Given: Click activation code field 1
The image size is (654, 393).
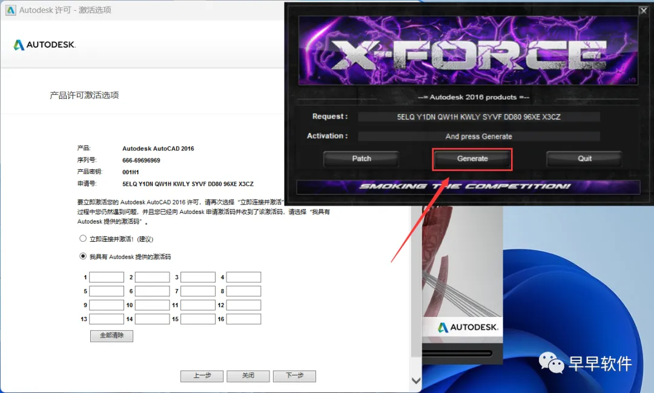Looking at the screenshot, I should 107,277.
